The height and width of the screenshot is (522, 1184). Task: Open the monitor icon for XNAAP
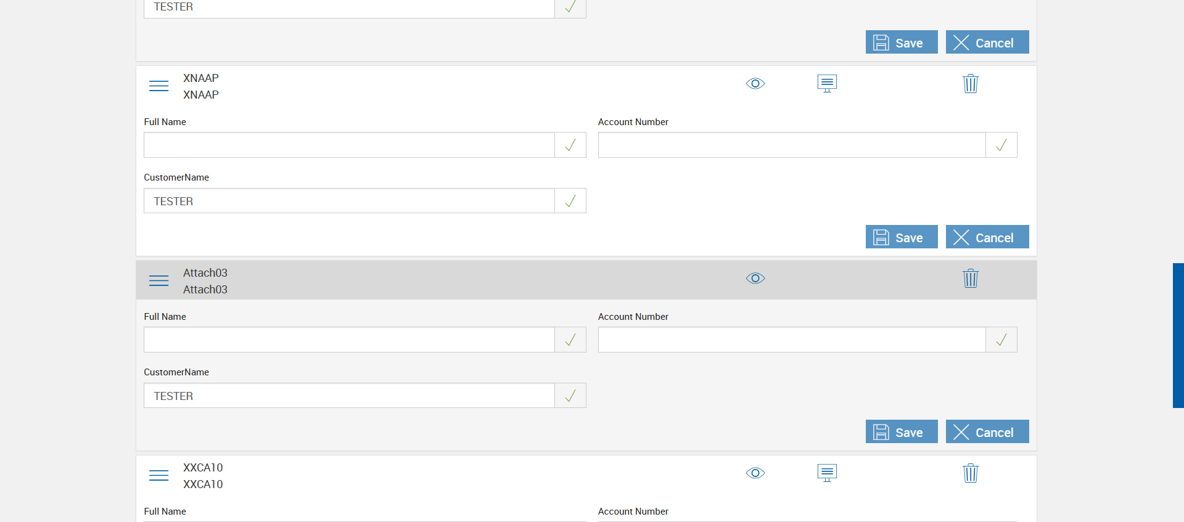[827, 83]
